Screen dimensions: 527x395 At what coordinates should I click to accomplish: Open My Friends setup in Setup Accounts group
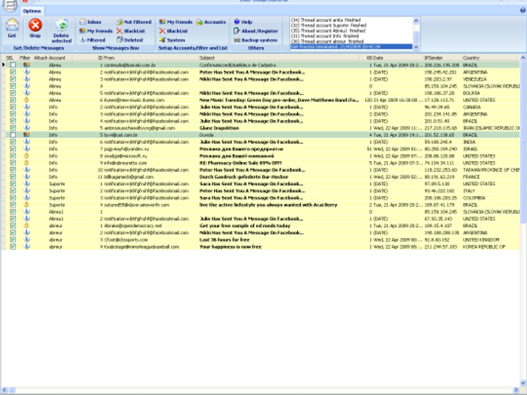[176, 22]
